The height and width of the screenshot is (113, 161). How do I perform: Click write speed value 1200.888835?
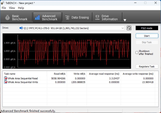[78, 82]
